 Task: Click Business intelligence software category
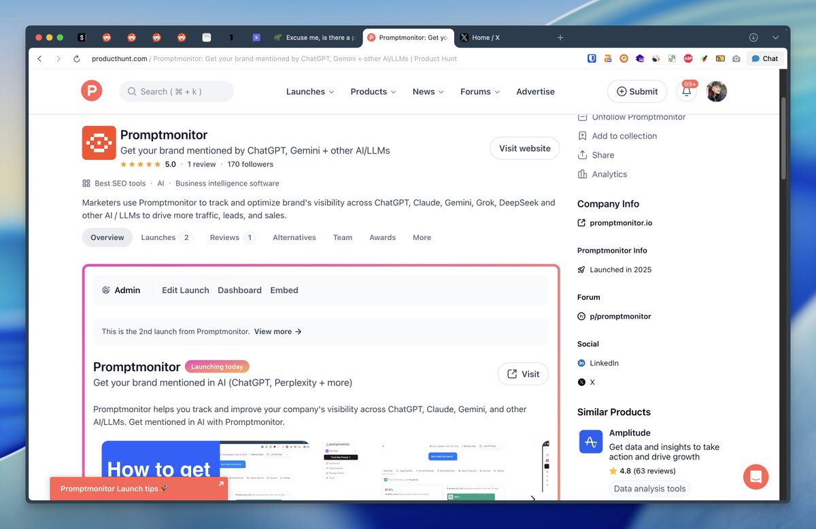point(227,184)
